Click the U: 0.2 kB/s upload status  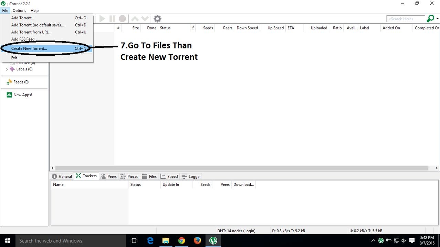[x=366, y=231]
